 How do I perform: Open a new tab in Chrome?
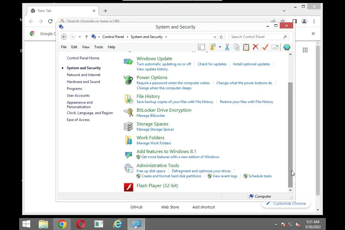[x=105, y=11]
